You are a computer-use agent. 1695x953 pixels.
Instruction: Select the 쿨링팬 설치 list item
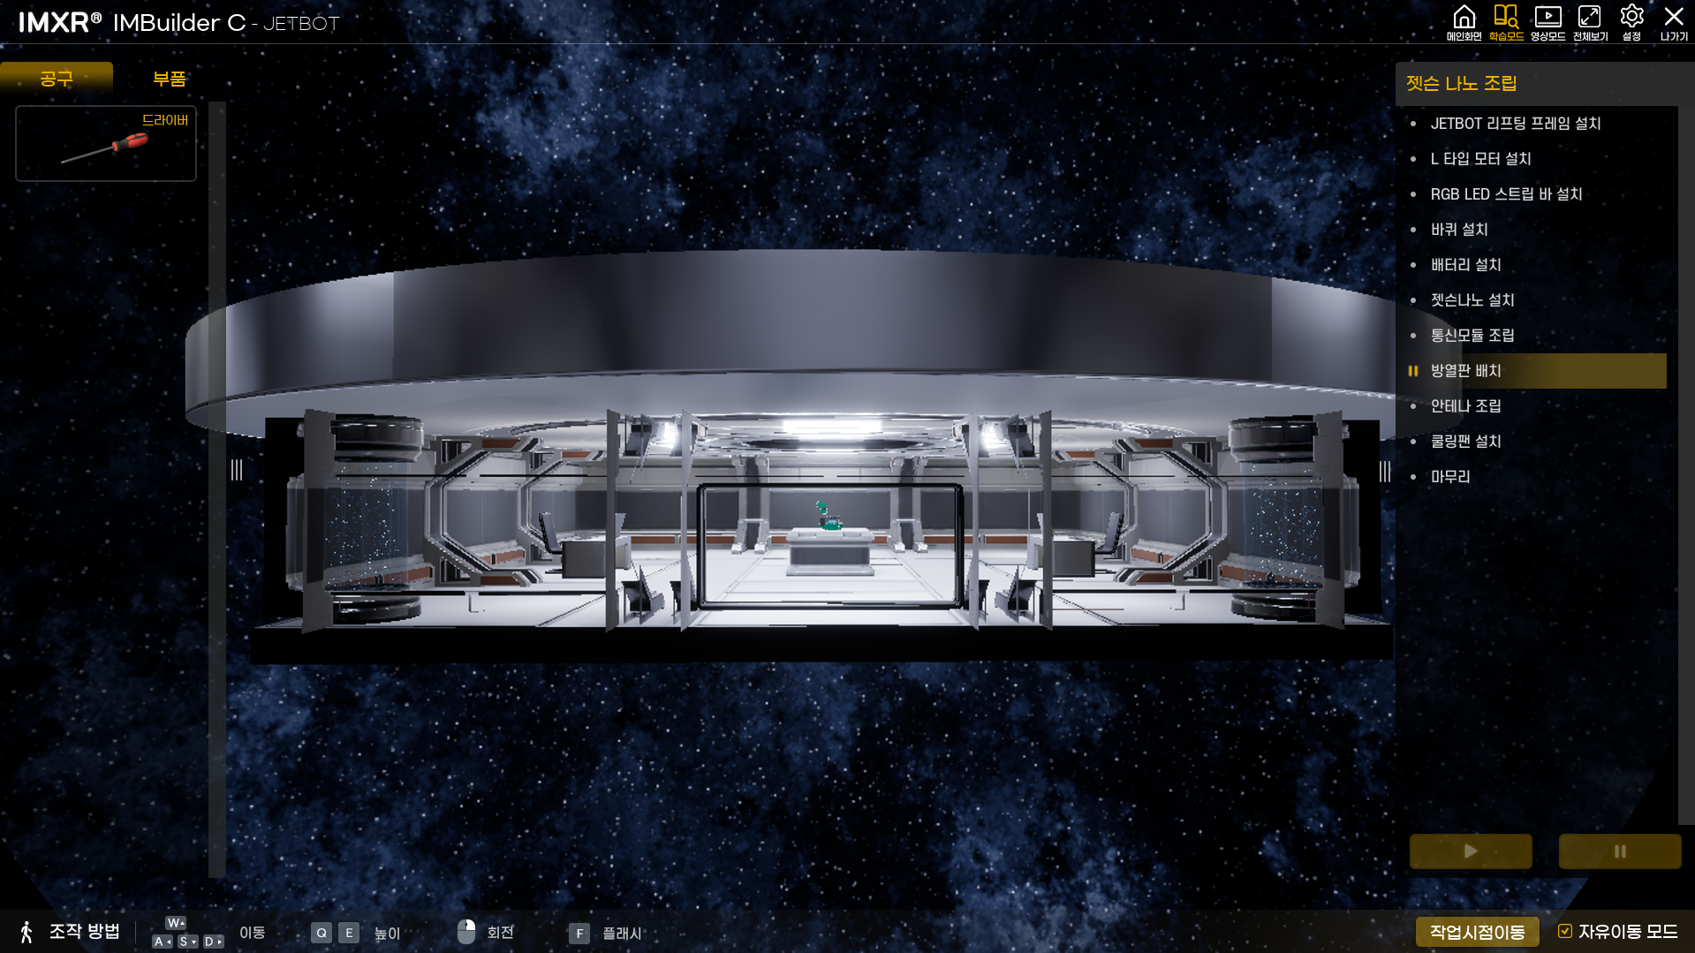(1465, 441)
